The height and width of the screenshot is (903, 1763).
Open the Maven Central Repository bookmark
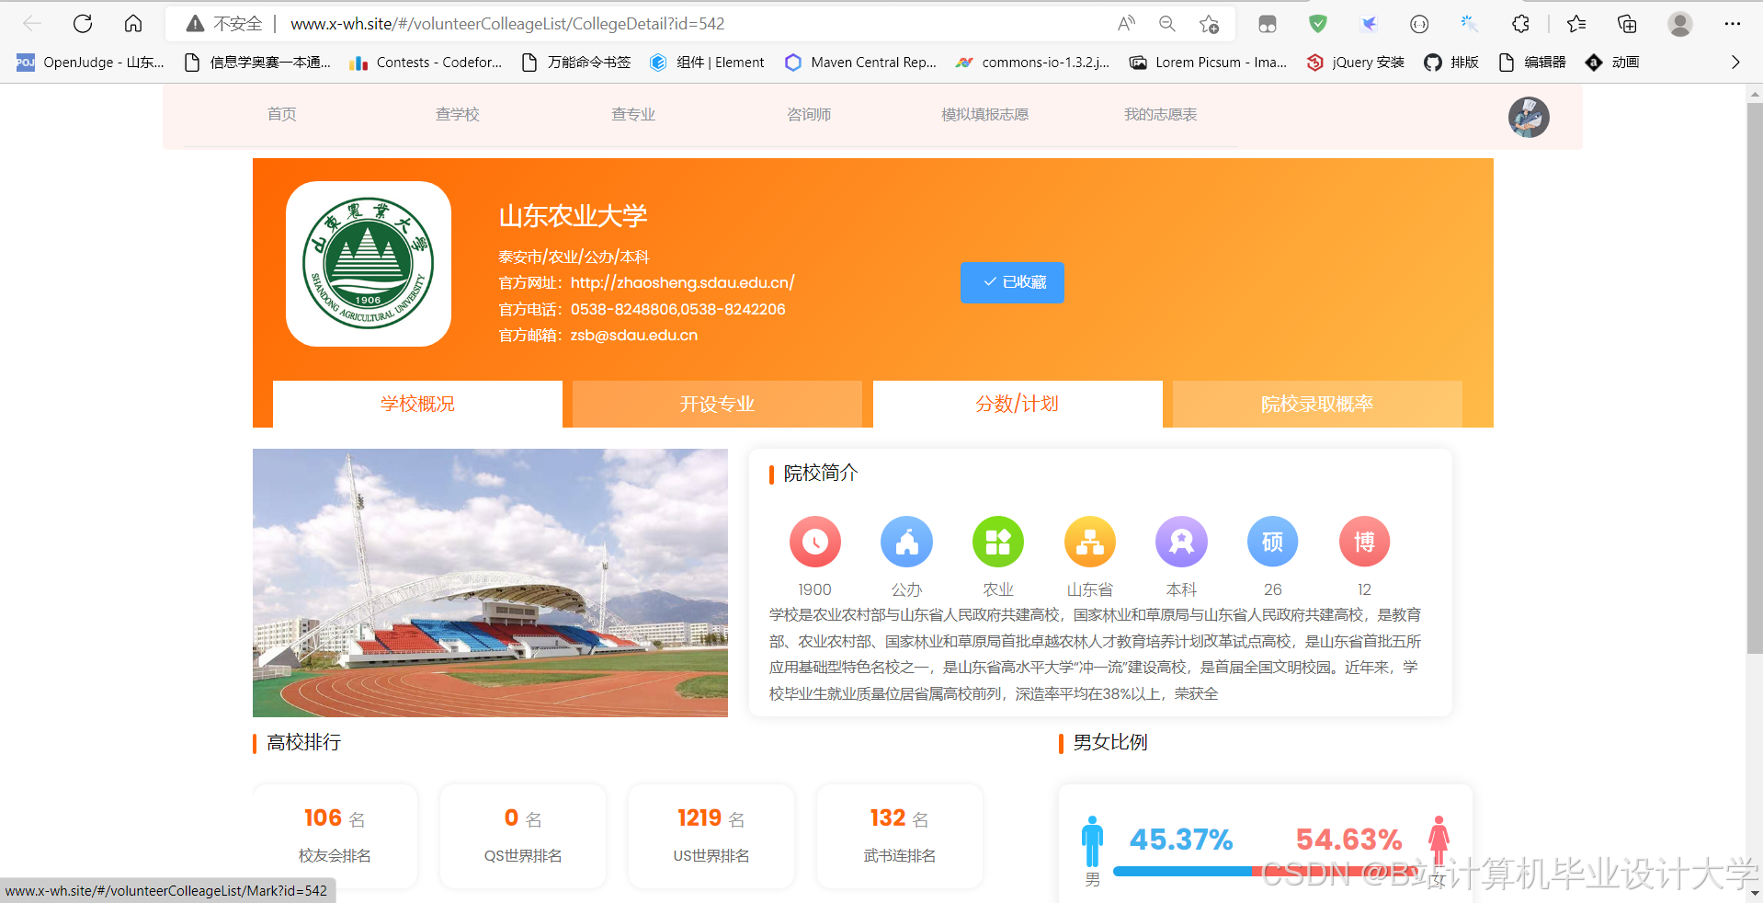click(x=861, y=62)
